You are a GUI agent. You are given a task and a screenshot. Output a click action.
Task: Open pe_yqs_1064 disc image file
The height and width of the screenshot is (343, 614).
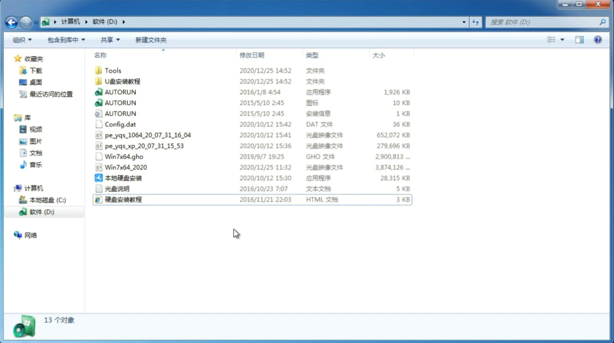coord(148,135)
